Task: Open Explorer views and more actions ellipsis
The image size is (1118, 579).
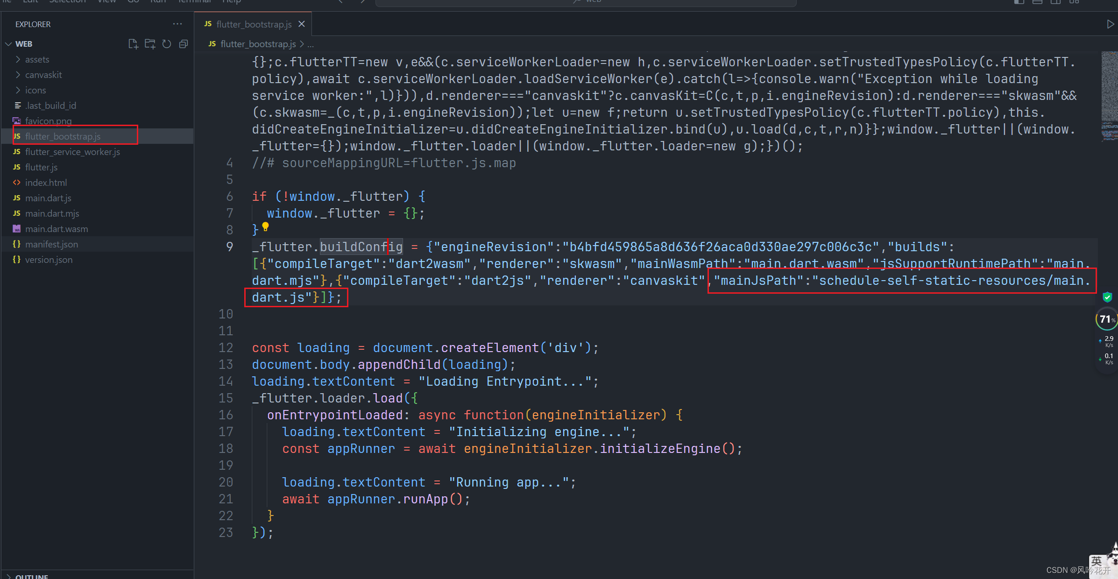Action: coord(177,24)
